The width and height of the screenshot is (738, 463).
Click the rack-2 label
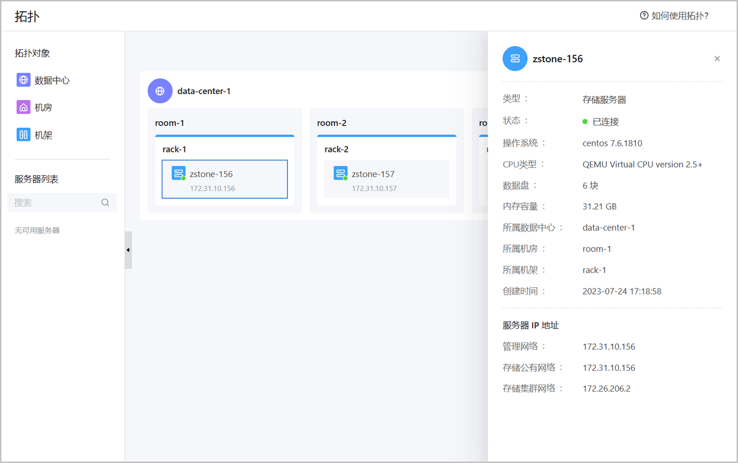[337, 149]
